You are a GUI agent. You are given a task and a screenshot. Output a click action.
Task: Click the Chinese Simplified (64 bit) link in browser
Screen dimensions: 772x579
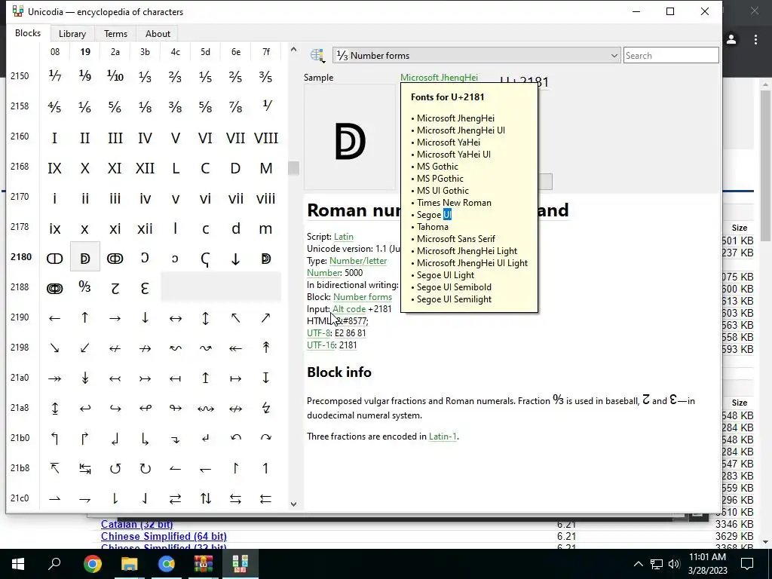164,536
